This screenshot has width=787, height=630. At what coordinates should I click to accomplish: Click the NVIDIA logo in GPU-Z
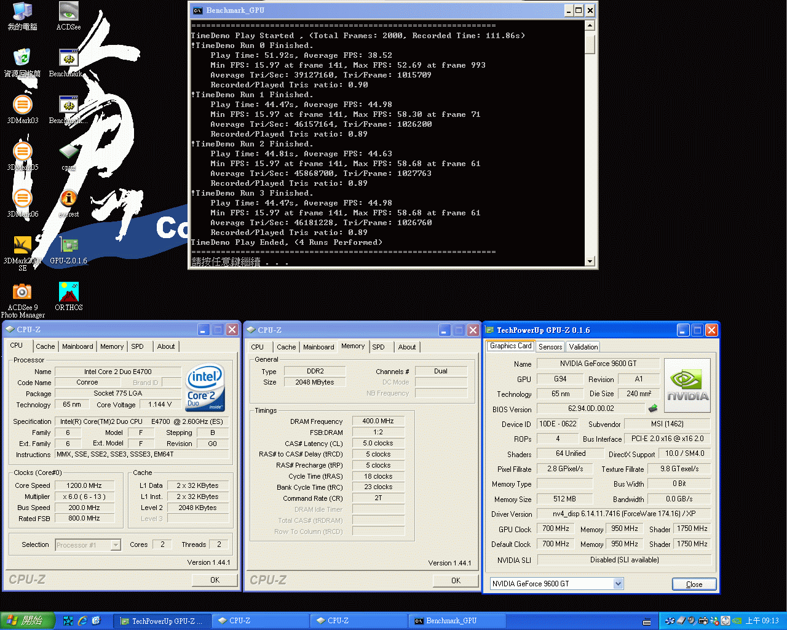(687, 385)
